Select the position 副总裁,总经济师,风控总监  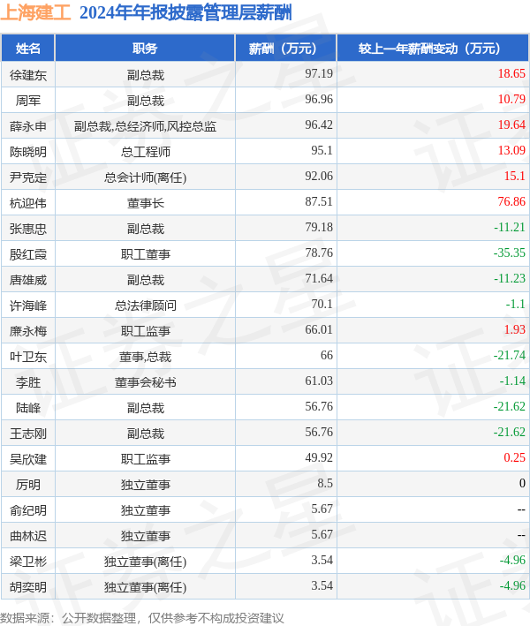[145, 126]
